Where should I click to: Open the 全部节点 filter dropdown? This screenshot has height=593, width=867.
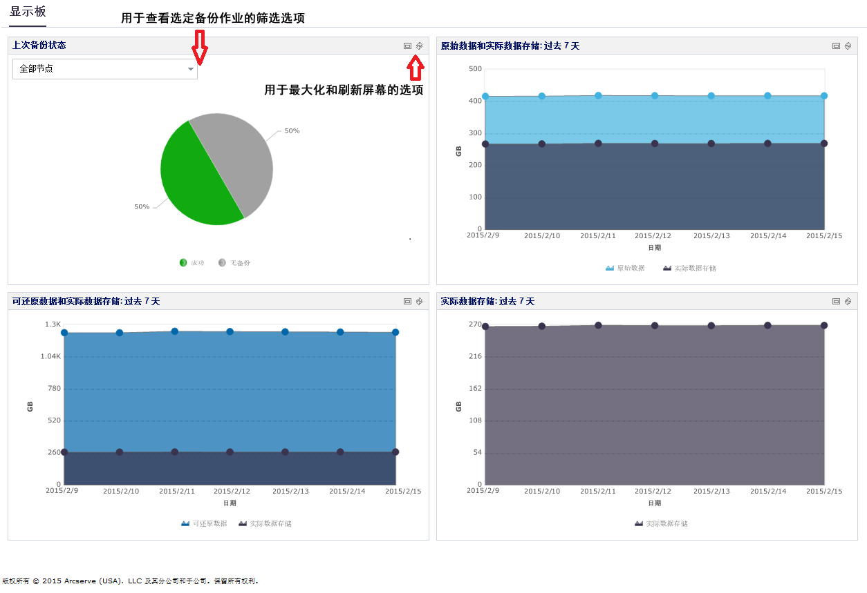click(105, 69)
